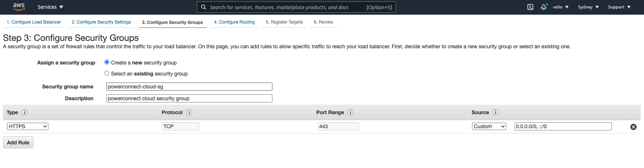644x168 pixels.
Task: Open the CloudShell terminal icon
Action: pos(530,7)
